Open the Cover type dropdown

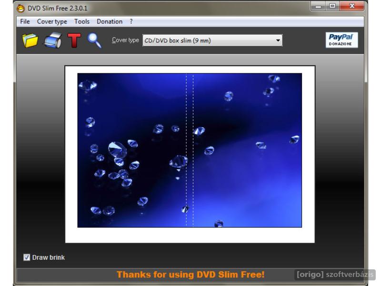(212, 41)
